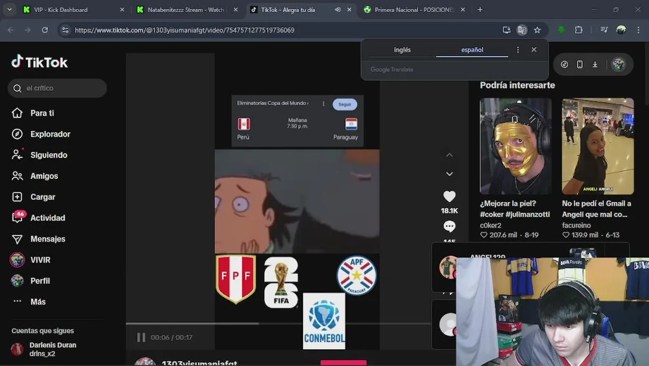Image resolution: width=649 pixels, height=366 pixels.
Task: Seek on the video progress bar
Action: tap(278, 323)
